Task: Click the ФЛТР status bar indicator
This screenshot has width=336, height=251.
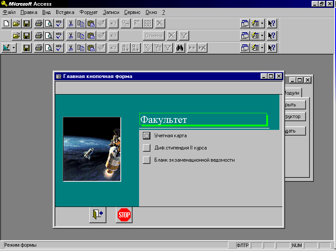Action: point(243,245)
